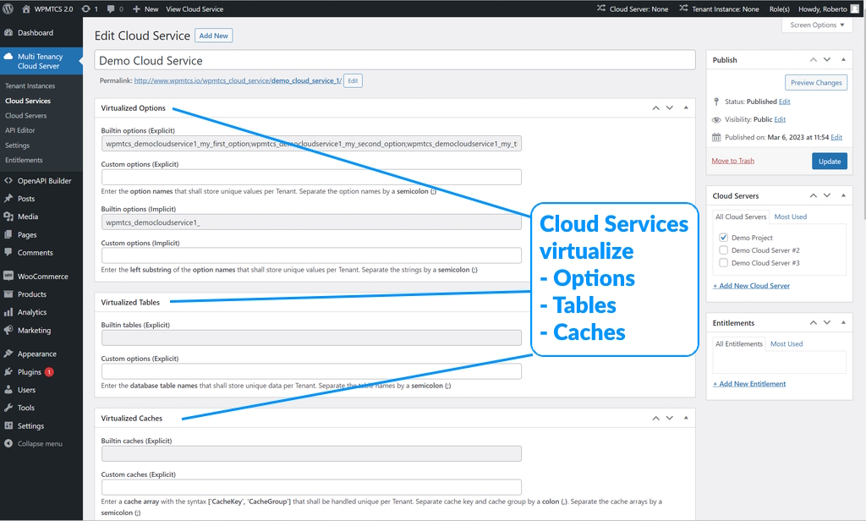Click the Tenant Instance shuffle icon
The width and height of the screenshot is (866, 521).
[683, 8]
